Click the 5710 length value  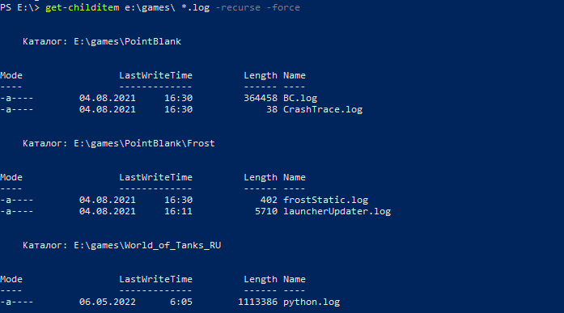click(266, 212)
